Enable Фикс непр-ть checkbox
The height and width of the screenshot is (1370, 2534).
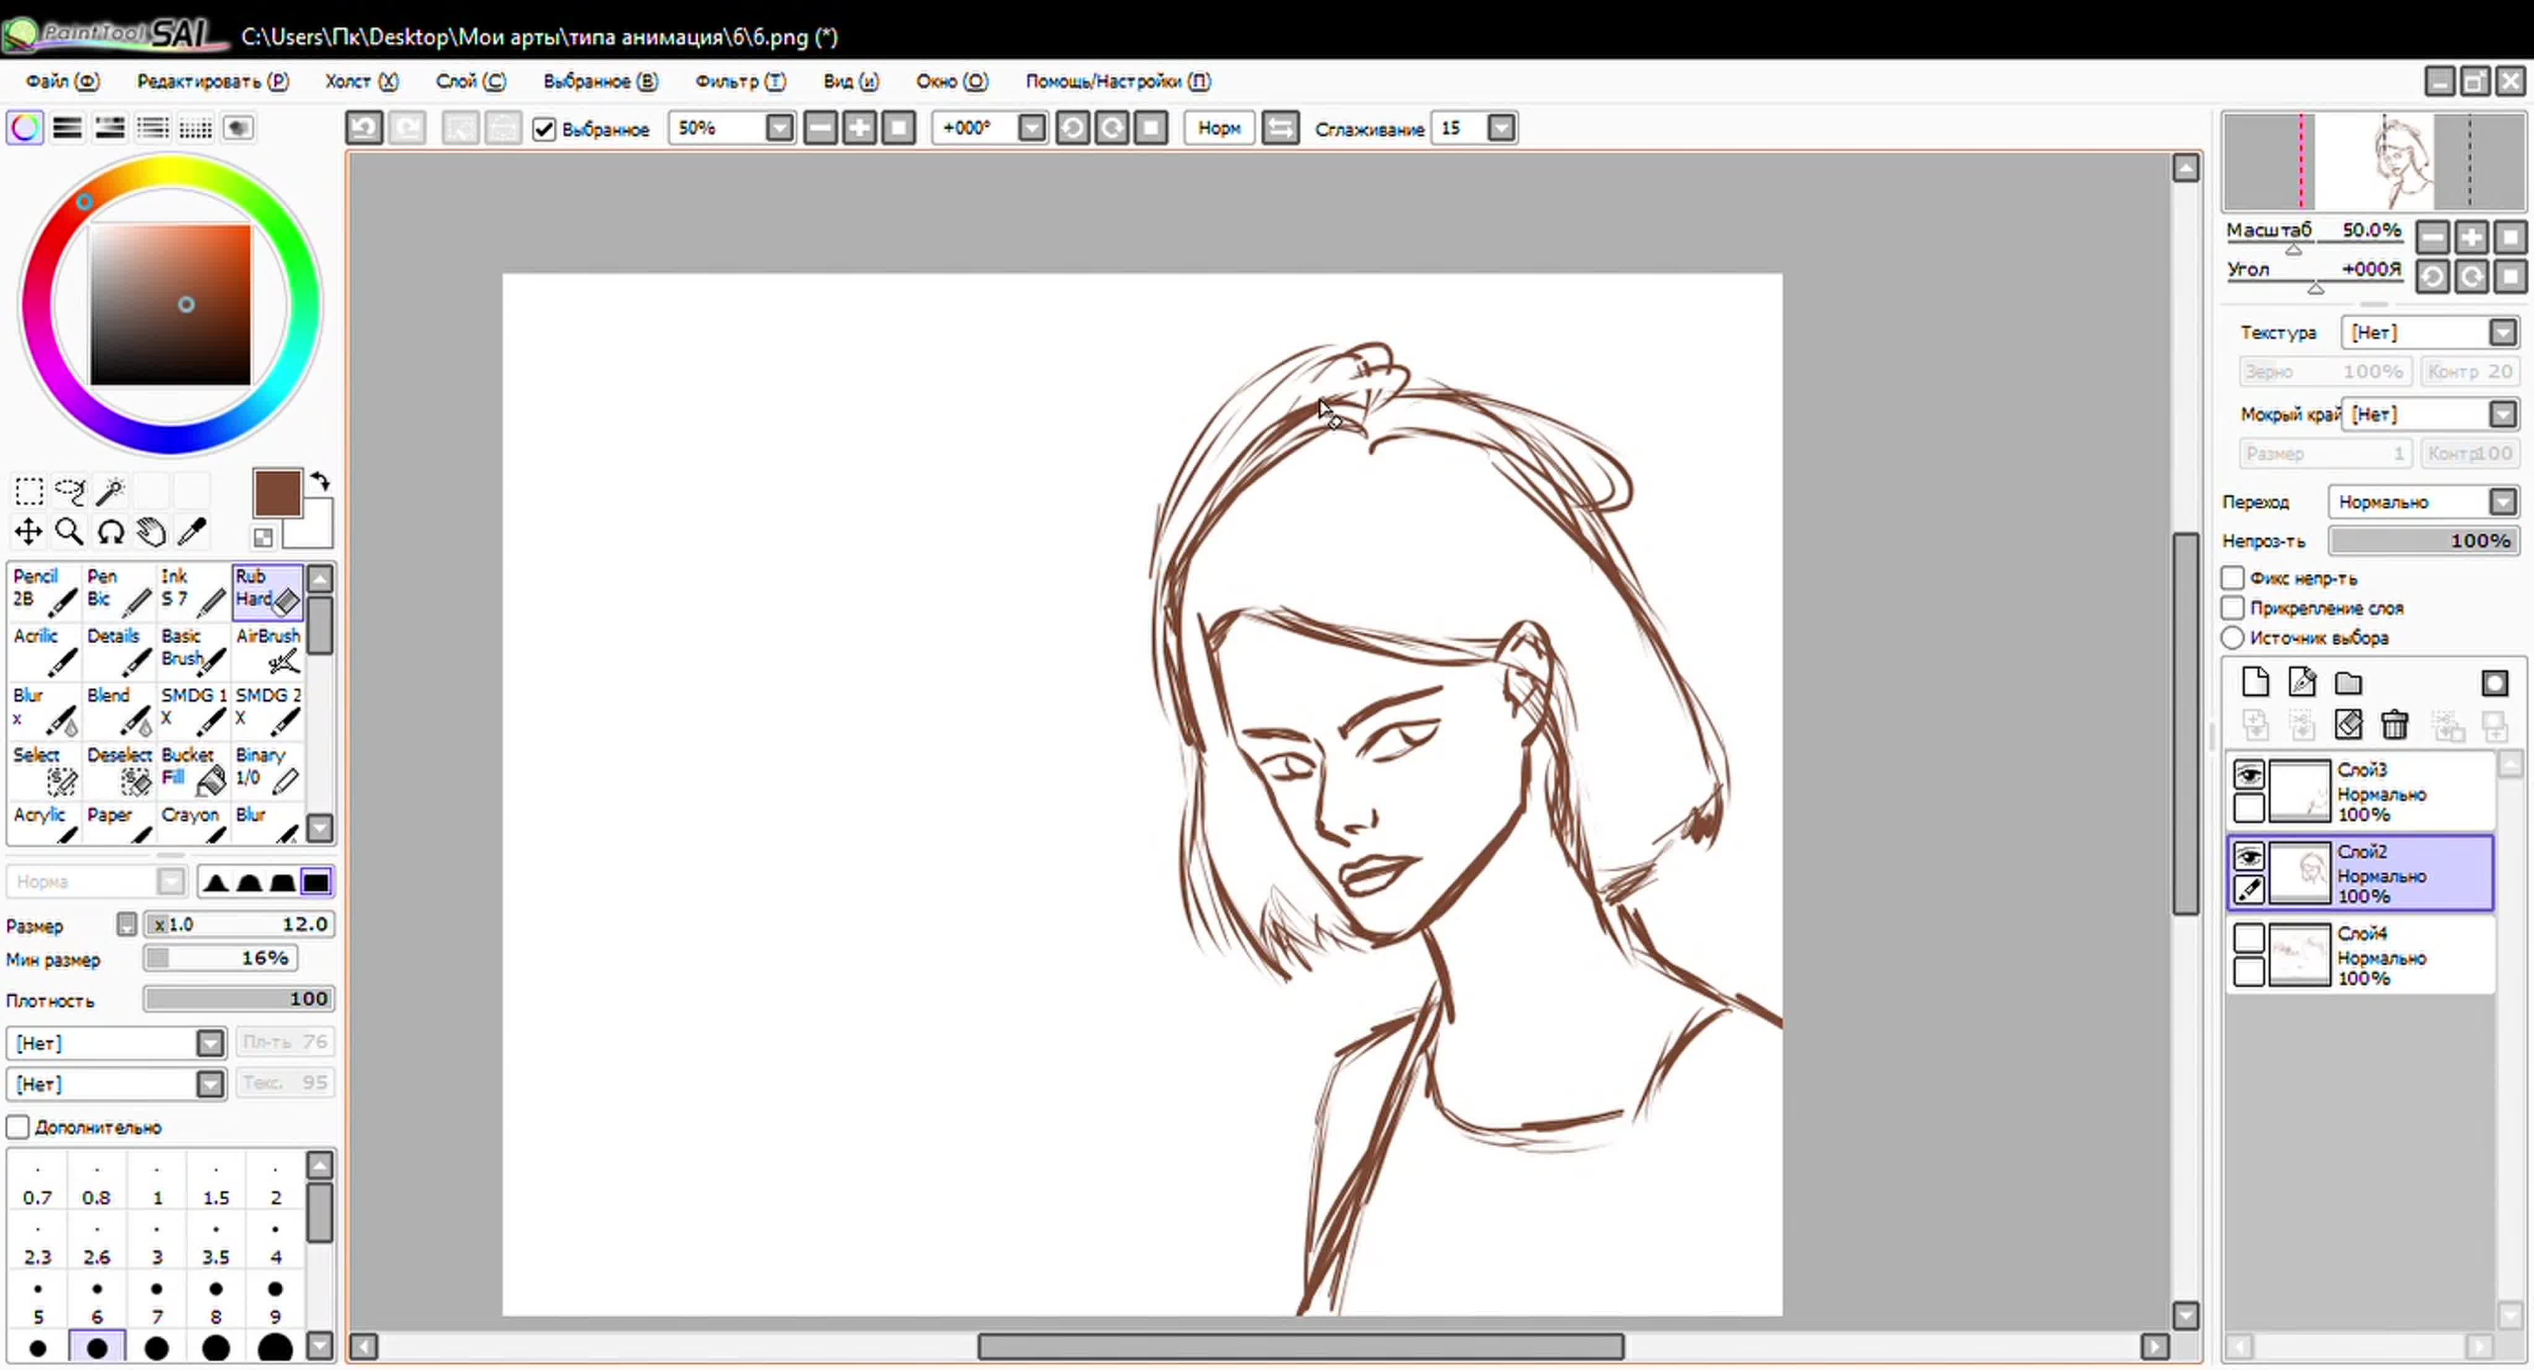point(2233,578)
